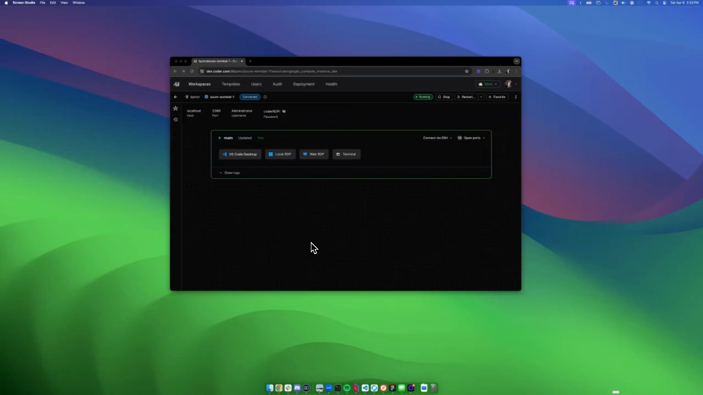Go back using the workspace back arrow
This screenshot has width=703, height=395.
(176, 97)
